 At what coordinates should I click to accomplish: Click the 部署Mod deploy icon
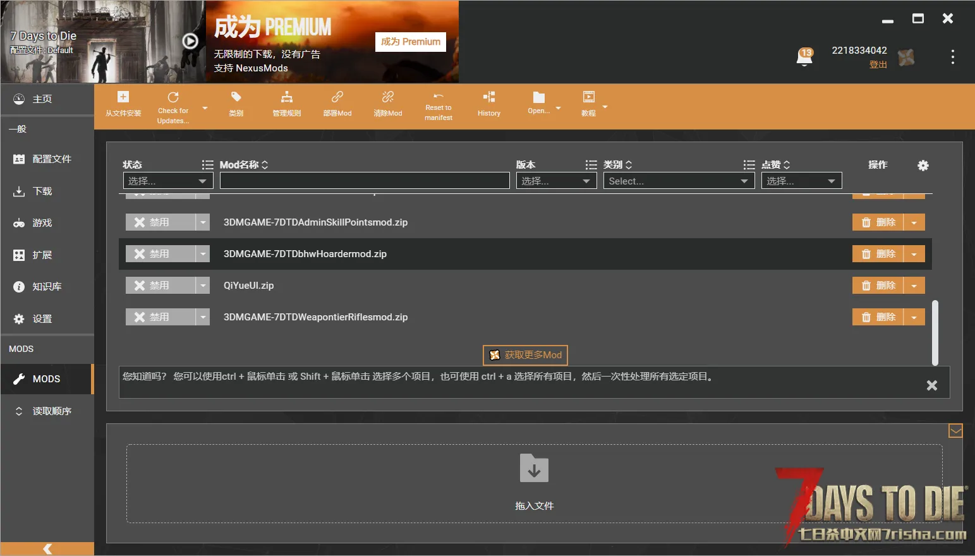[x=337, y=97]
